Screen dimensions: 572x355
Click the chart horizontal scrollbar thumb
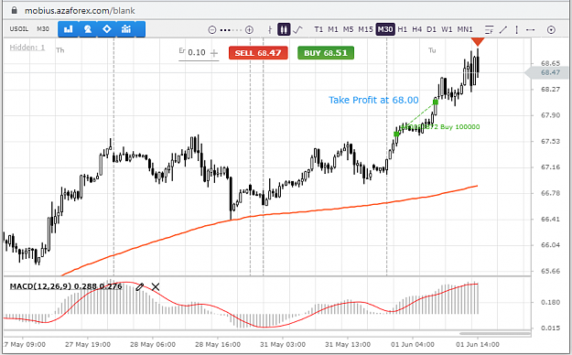(494, 333)
